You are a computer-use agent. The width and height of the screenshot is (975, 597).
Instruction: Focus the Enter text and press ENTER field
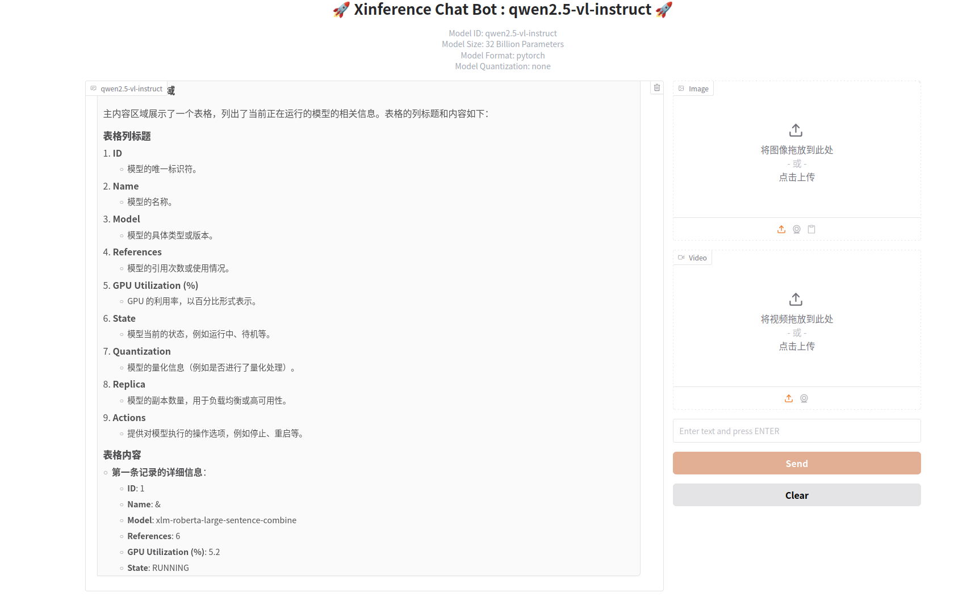(796, 431)
